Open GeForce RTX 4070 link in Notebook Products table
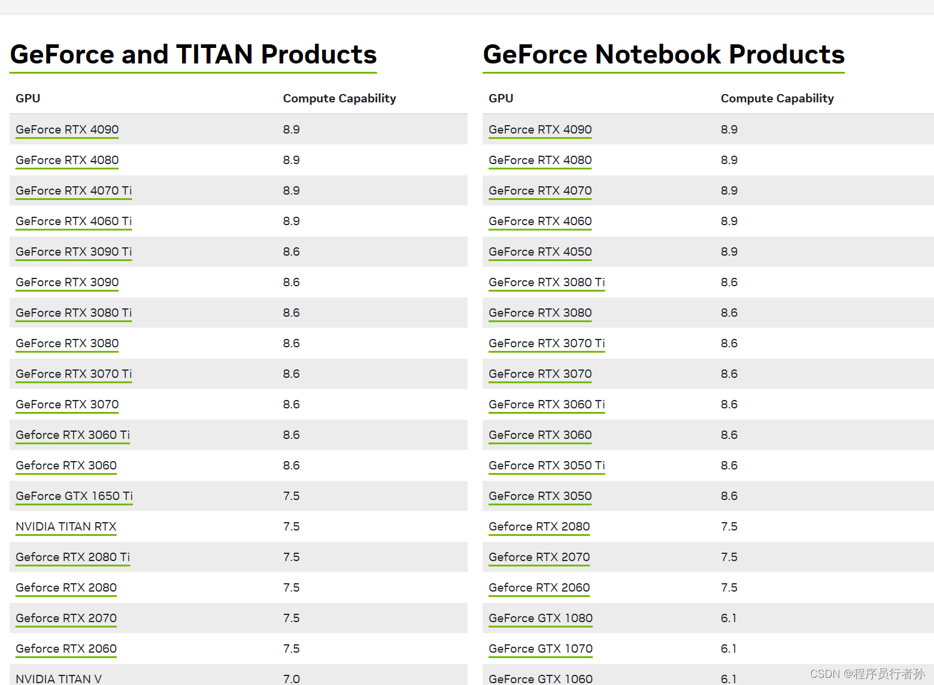 [540, 190]
